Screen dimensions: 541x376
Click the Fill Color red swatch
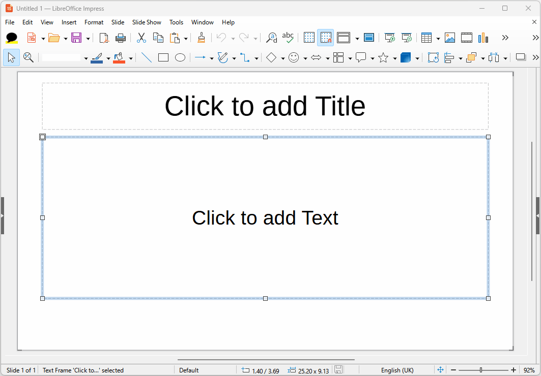pos(119,57)
